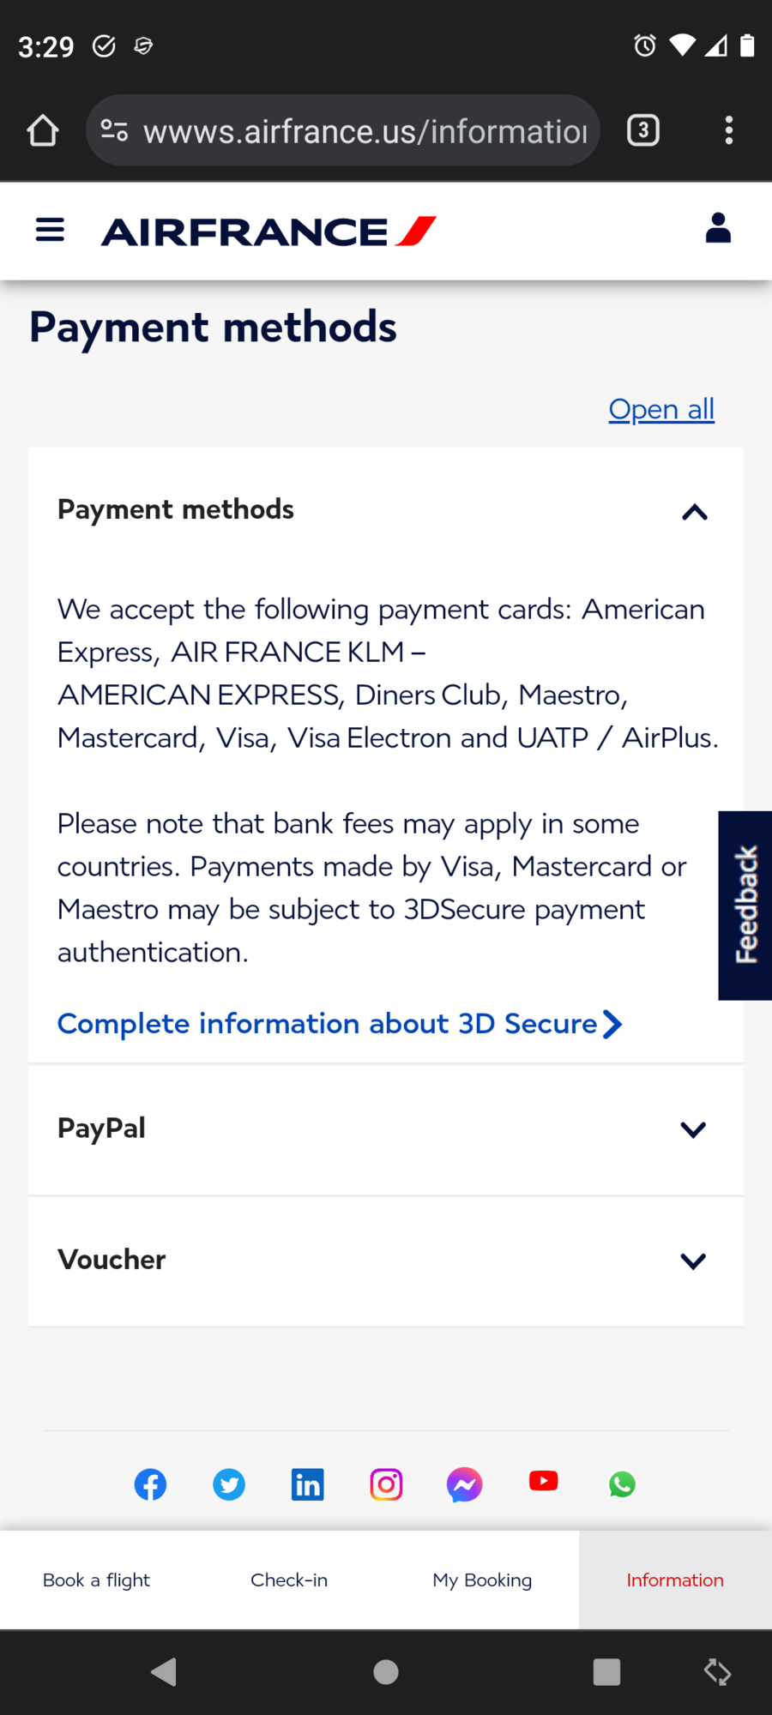Viewport: 772px width, 1715px height.
Task: Open the user account profile icon
Action: point(718,229)
